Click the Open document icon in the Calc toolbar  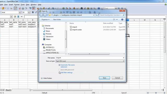click(3, 8)
